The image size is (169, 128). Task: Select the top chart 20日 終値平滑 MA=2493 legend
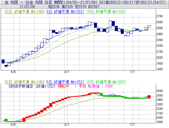click(25, 12)
